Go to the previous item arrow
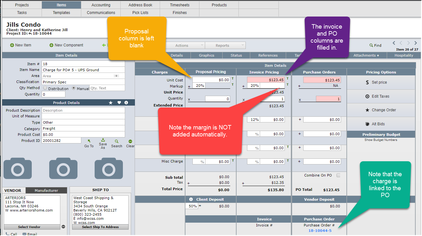Screen dimensions: 422x236 click(x=401, y=43)
